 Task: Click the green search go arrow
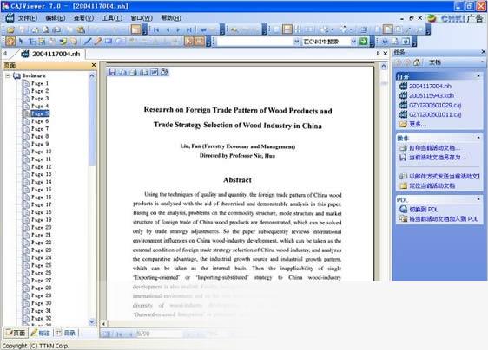[363, 42]
